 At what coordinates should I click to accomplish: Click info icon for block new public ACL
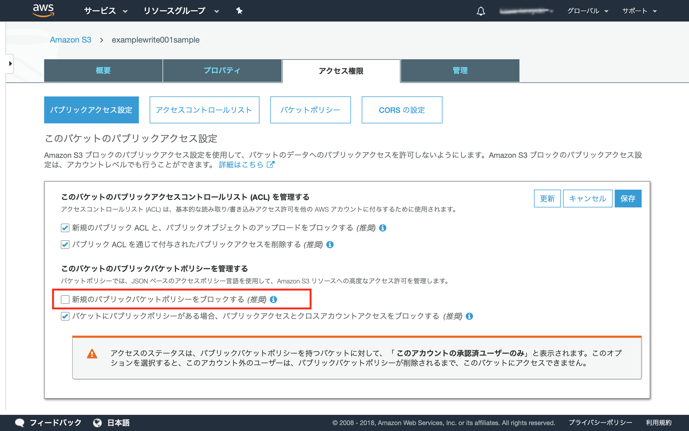click(x=383, y=228)
